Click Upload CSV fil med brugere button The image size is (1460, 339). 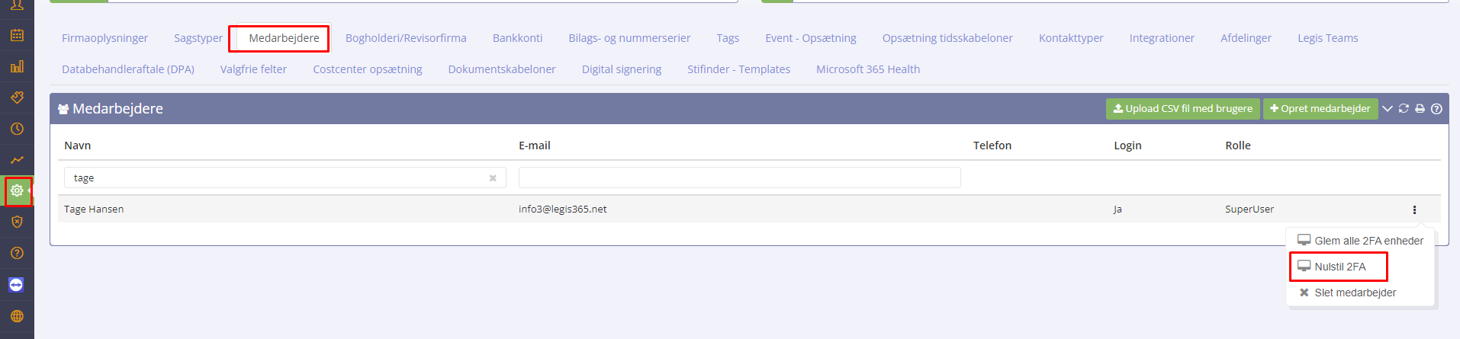click(x=1182, y=109)
